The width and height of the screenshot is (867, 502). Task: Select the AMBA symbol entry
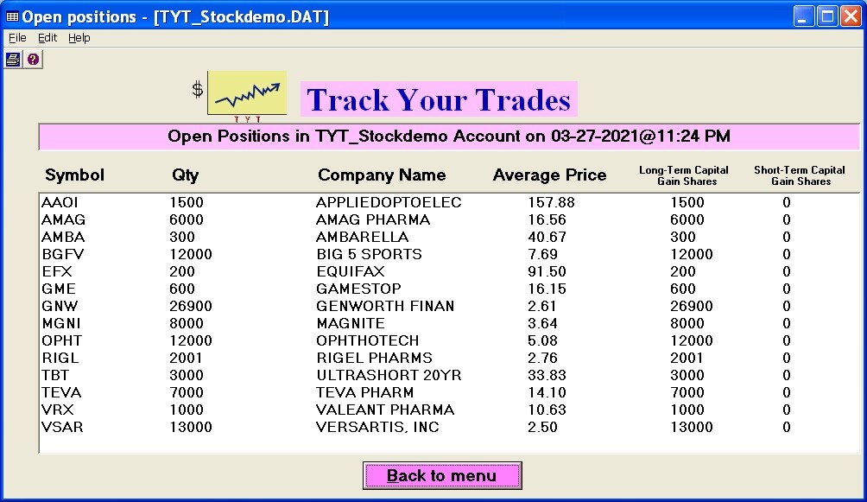(x=64, y=237)
